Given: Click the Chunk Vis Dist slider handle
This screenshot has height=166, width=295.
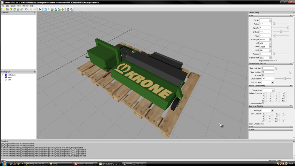Looking at the screenshot, I should click(x=285, y=79).
